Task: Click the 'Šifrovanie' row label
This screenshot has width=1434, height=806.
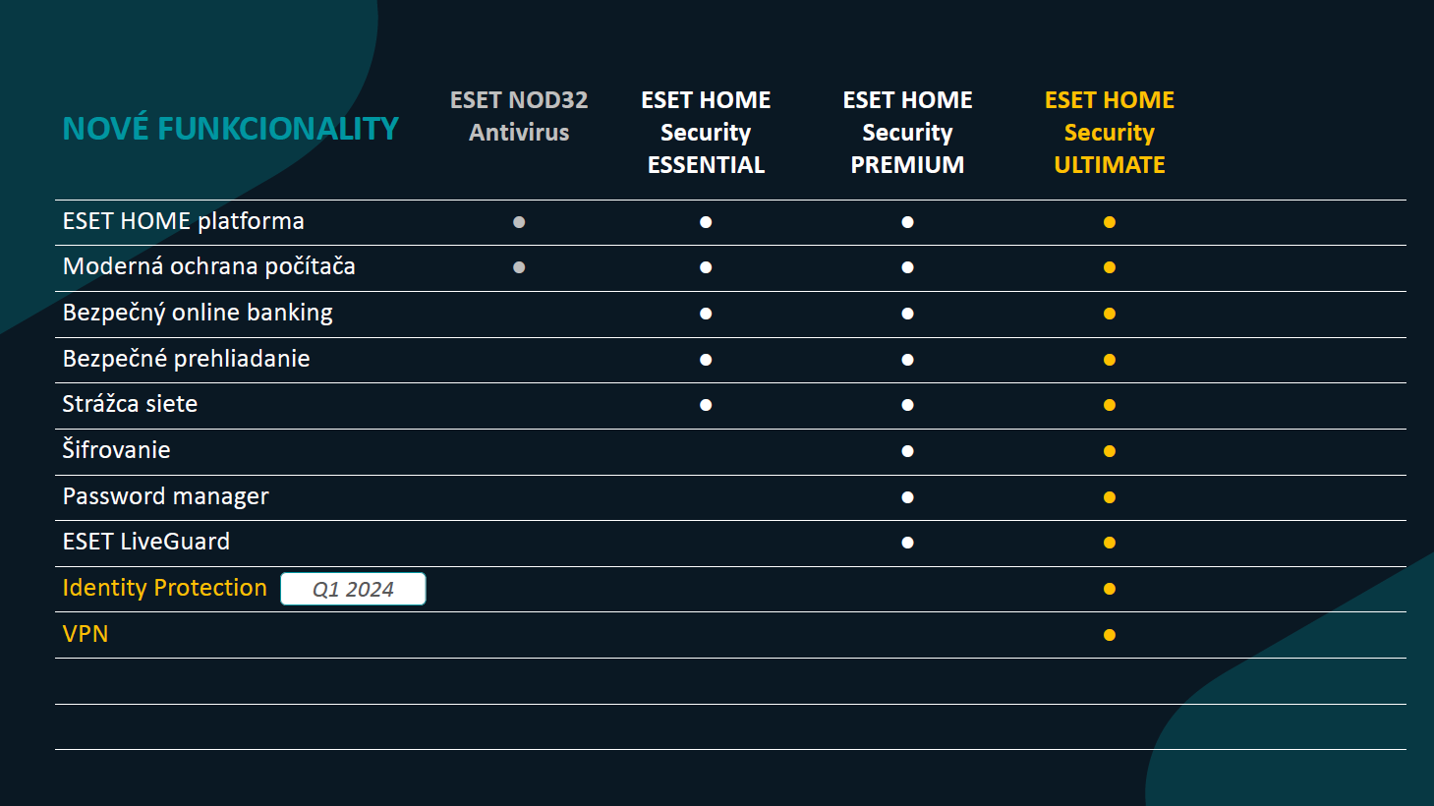Action: tap(116, 450)
